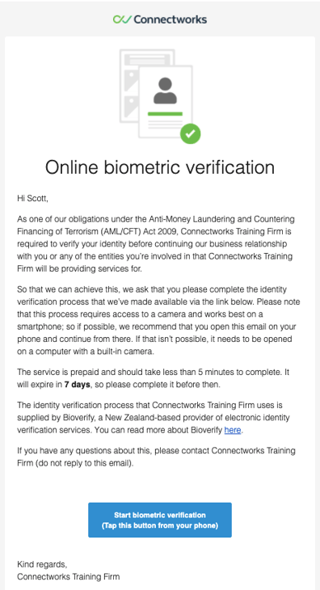This screenshot has width=320, height=590.
Task: Start biometric verification with the blue button
Action: tap(160, 520)
